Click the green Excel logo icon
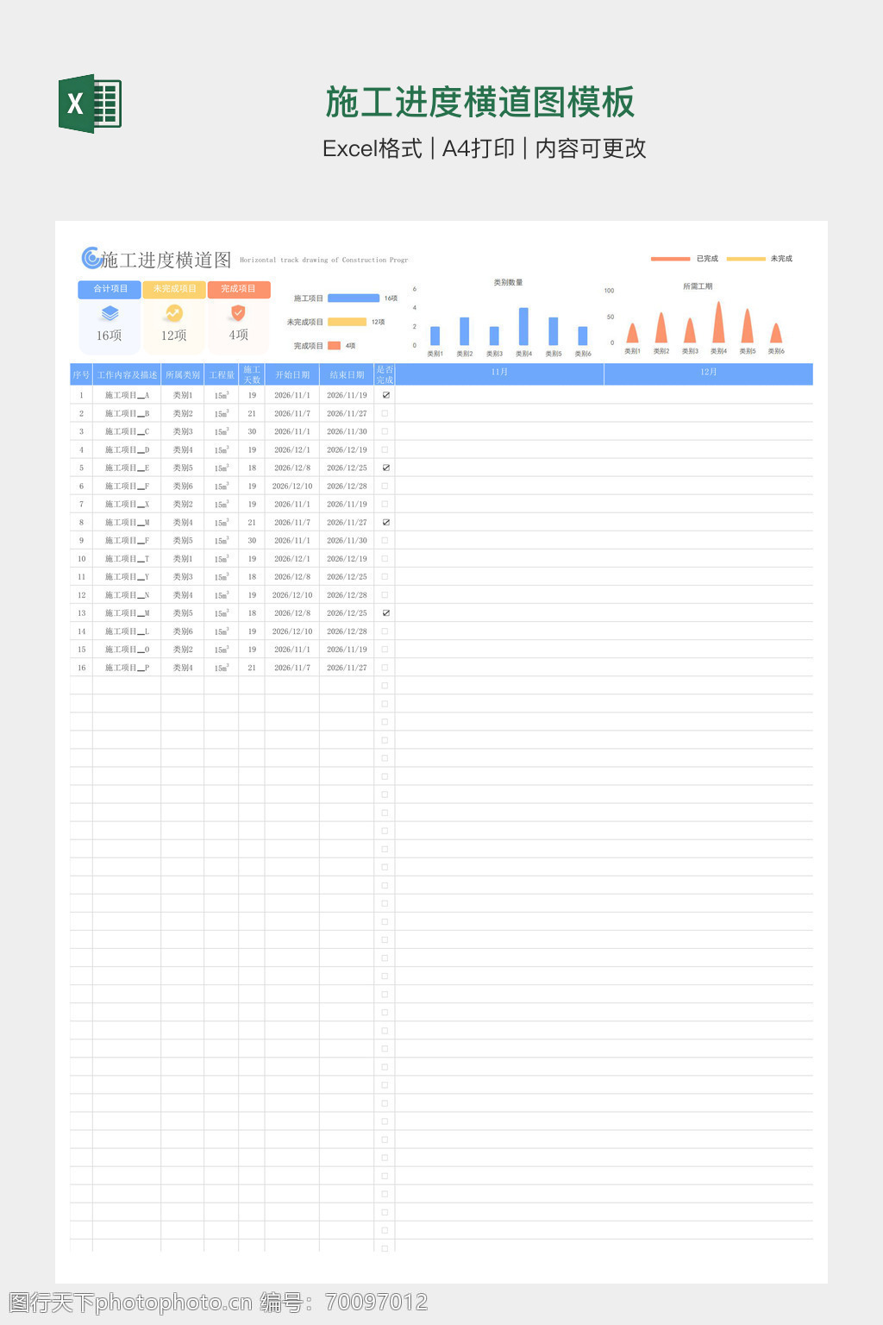The height and width of the screenshot is (1325, 883). [90, 104]
